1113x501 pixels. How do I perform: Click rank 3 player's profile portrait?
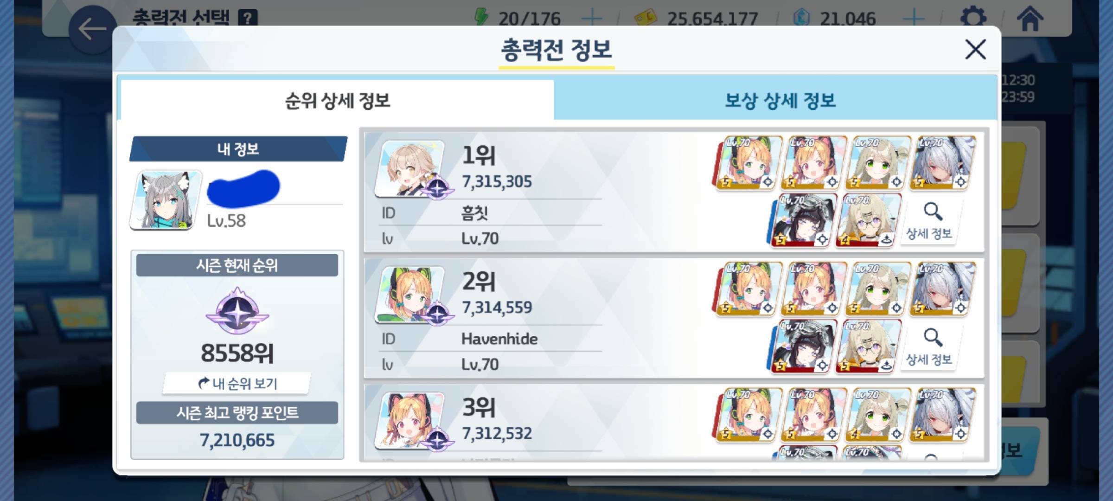click(410, 420)
